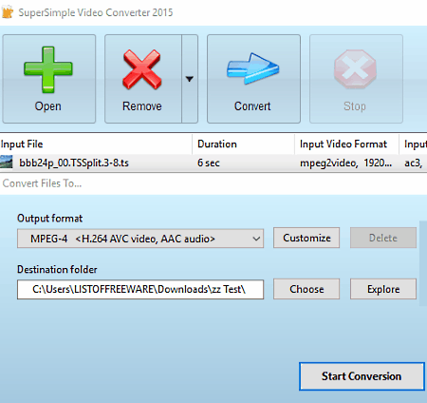Viewport: 427px width, 403px height.
Task: Click the Convert Files To... section header
Action: 42,183
